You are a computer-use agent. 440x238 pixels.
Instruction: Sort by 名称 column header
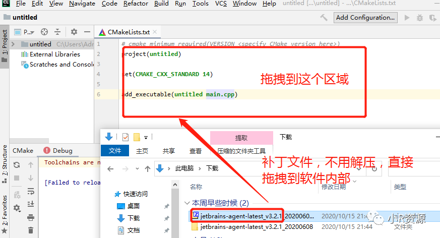coord(196,187)
